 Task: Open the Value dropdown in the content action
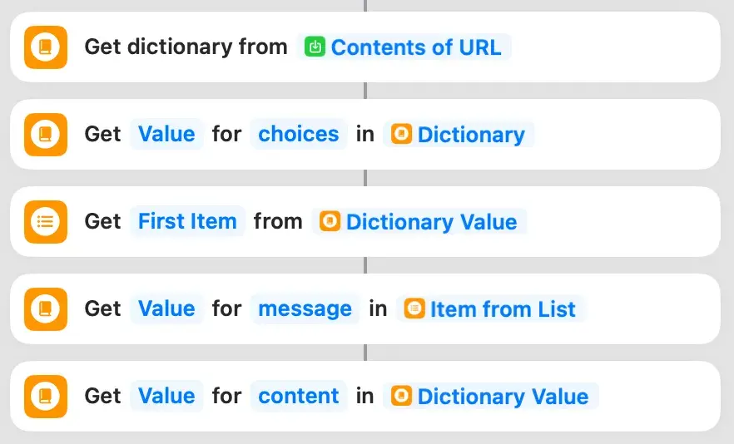166,396
